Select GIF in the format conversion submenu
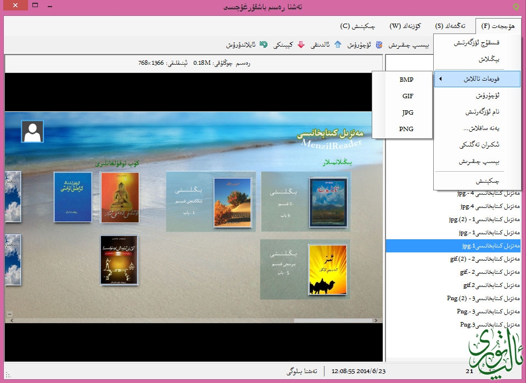 click(x=407, y=96)
